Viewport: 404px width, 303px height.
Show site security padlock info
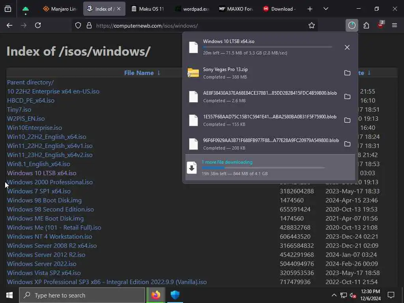89,26
